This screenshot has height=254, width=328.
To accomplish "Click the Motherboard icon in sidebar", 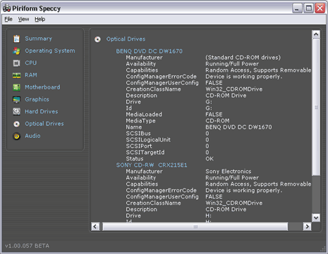I will 16,87.
